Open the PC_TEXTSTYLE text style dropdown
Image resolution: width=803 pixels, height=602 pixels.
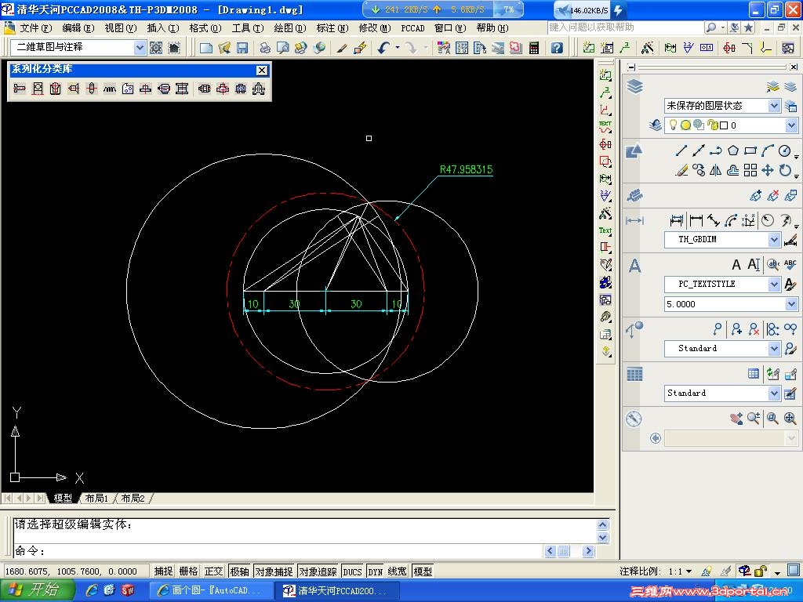pos(774,285)
